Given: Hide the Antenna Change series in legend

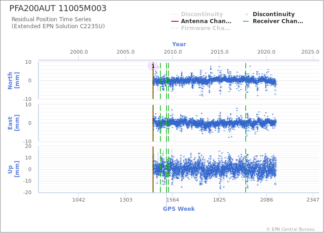Looking at the screenshot, I should click(x=201, y=21).
